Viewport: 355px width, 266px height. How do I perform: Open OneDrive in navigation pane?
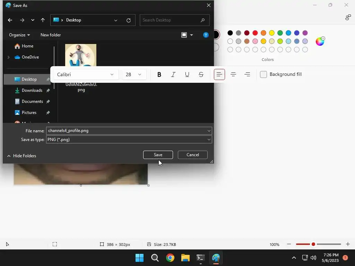click(27, 57)
